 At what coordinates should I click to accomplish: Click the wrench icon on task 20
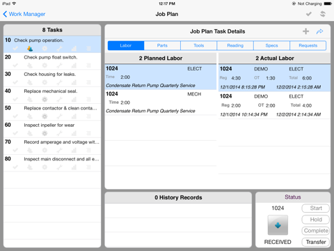(x=59, y=66)
